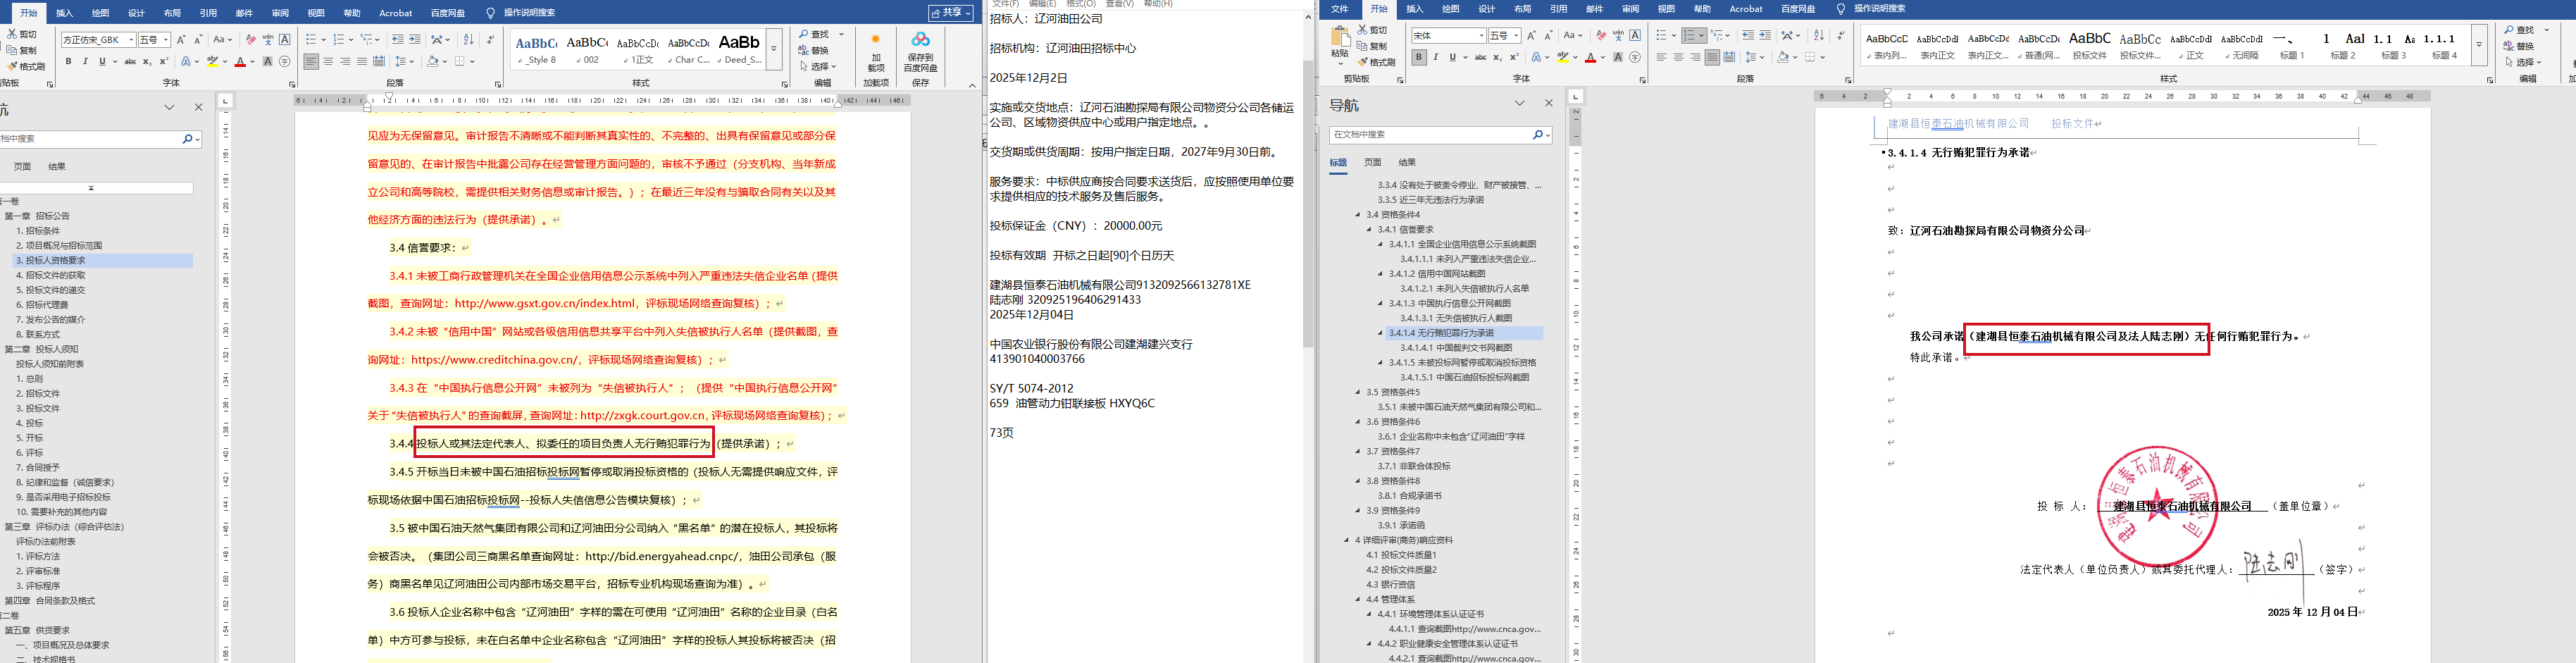
Task: Right-align text in left Word window
Action: [345, 62]
